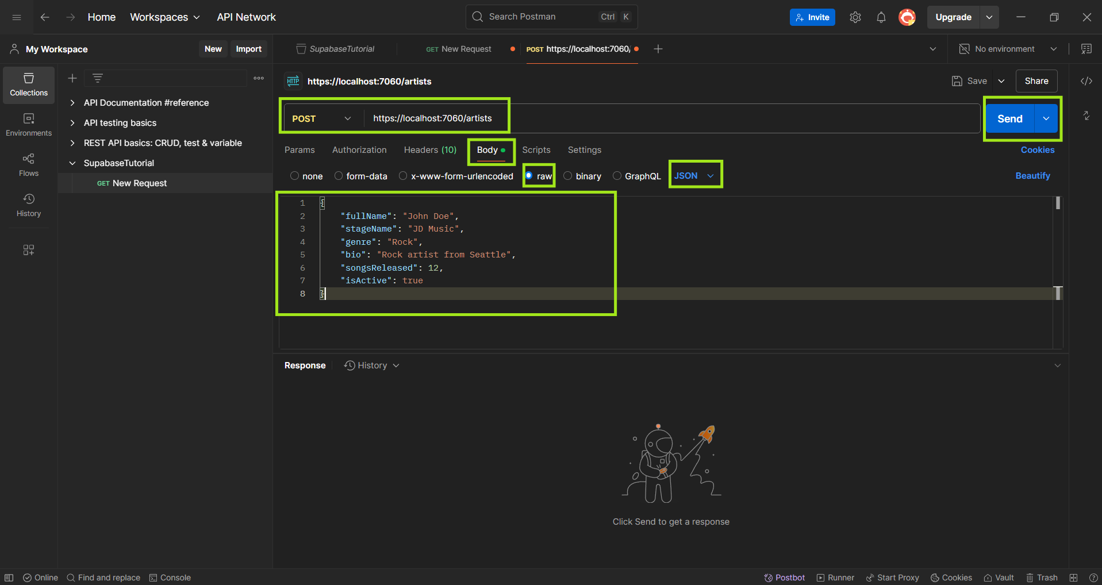
Task: Click the Send button
Action: coord(1010,118)
